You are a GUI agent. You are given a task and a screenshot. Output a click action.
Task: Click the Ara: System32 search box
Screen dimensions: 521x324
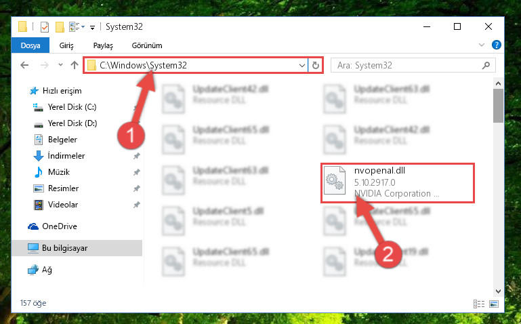[408, 66]
